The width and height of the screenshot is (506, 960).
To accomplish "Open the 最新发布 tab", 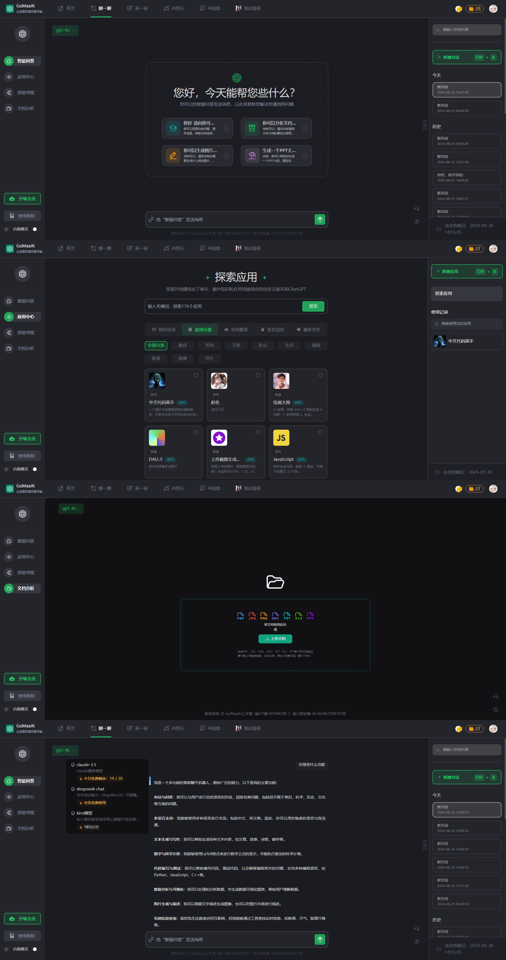I will 308,330.
